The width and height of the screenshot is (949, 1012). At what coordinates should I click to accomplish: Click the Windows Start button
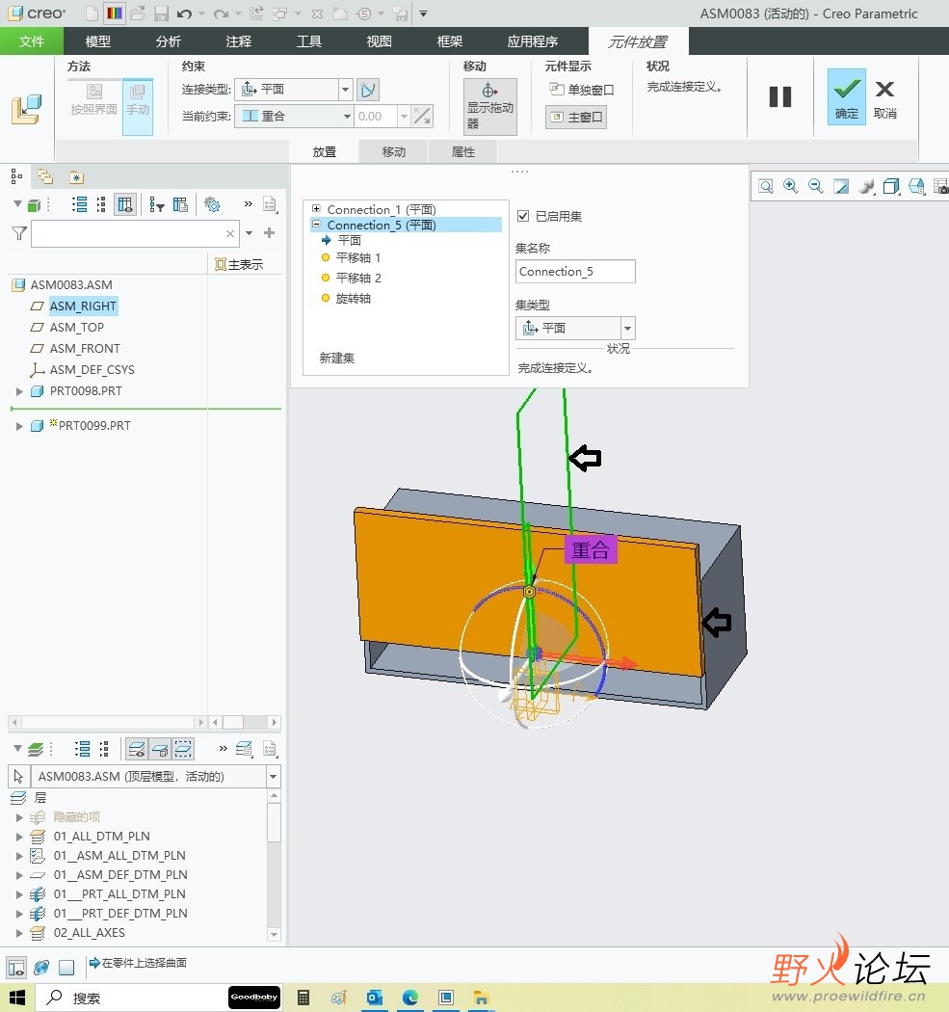coord(16,998)
